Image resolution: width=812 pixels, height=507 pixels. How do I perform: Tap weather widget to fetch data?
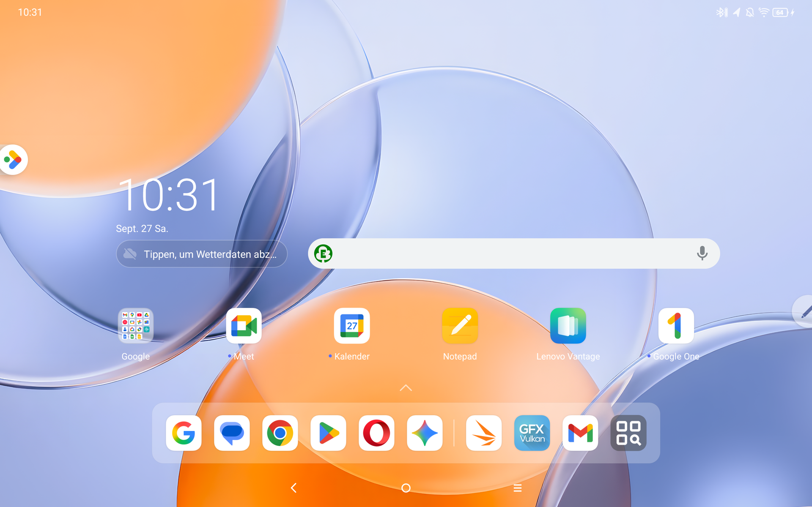click(x=202, y=254)
